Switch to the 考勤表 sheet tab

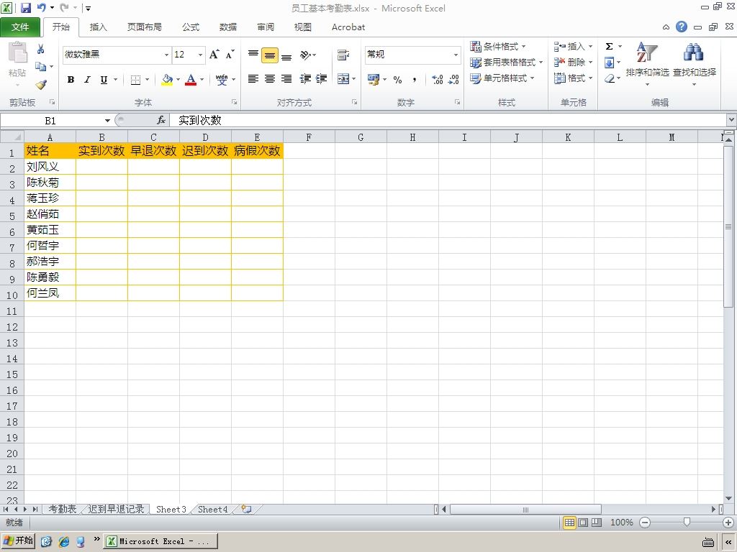click(x=62, y=509)
